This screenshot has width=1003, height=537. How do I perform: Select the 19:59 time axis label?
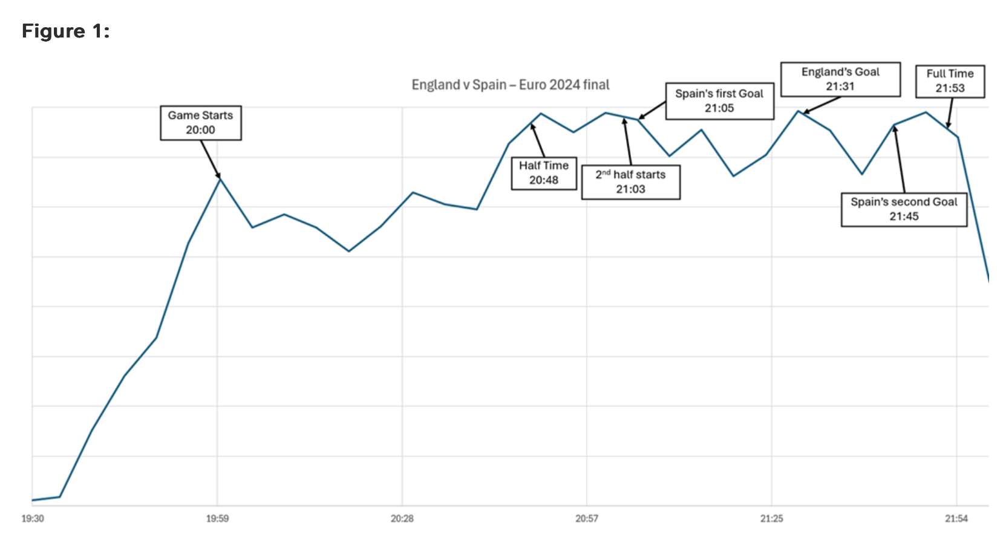[x=217, y=518]
